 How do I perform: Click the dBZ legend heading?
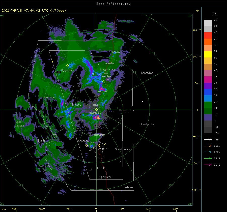(214, 13)
